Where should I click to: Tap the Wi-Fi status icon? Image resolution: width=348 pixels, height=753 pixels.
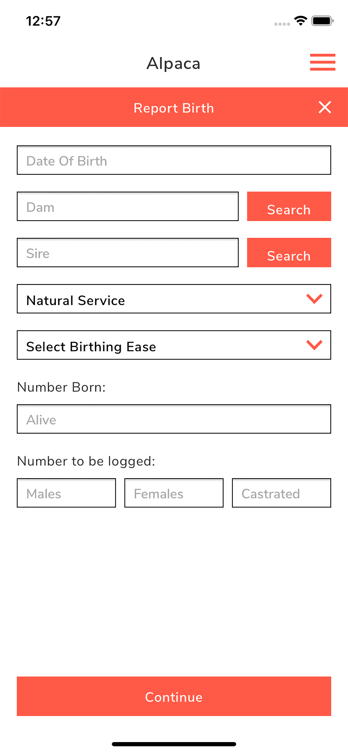(x=301, y=21)
